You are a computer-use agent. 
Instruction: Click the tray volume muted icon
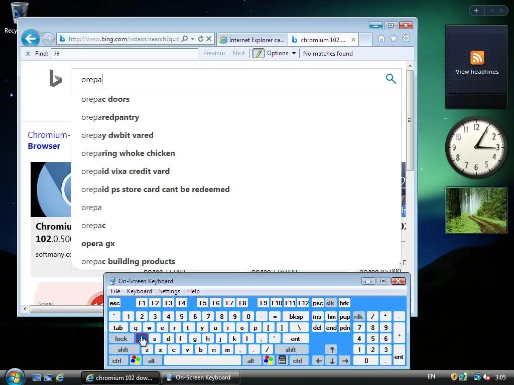[486, 377]
